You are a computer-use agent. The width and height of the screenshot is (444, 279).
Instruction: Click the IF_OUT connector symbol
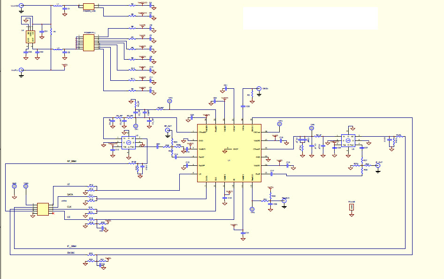[x=378, y=166]
